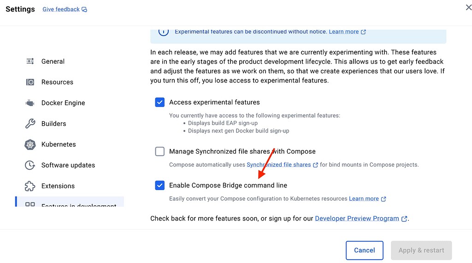Close the Settings dialog with X

469,7
